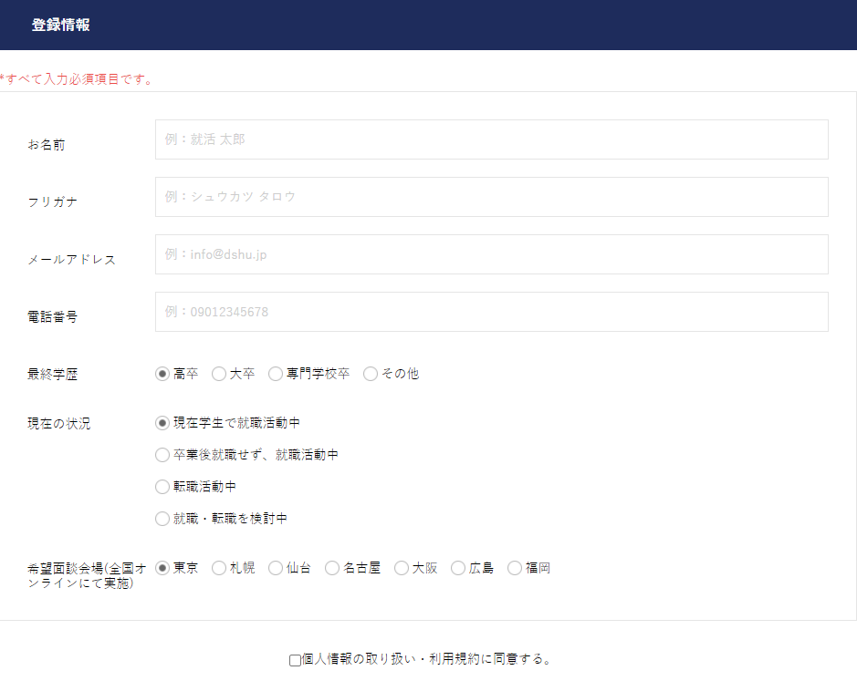Select 札幌 interview venue option
This screenshot has width=857, height=681.
pyautogui.click(x=219, y=567)
